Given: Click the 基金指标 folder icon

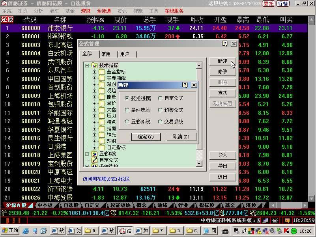Looking at the screenshot, I should pos(102,72).
